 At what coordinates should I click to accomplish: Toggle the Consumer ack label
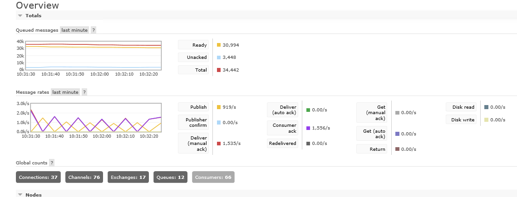tap(283, 128)
